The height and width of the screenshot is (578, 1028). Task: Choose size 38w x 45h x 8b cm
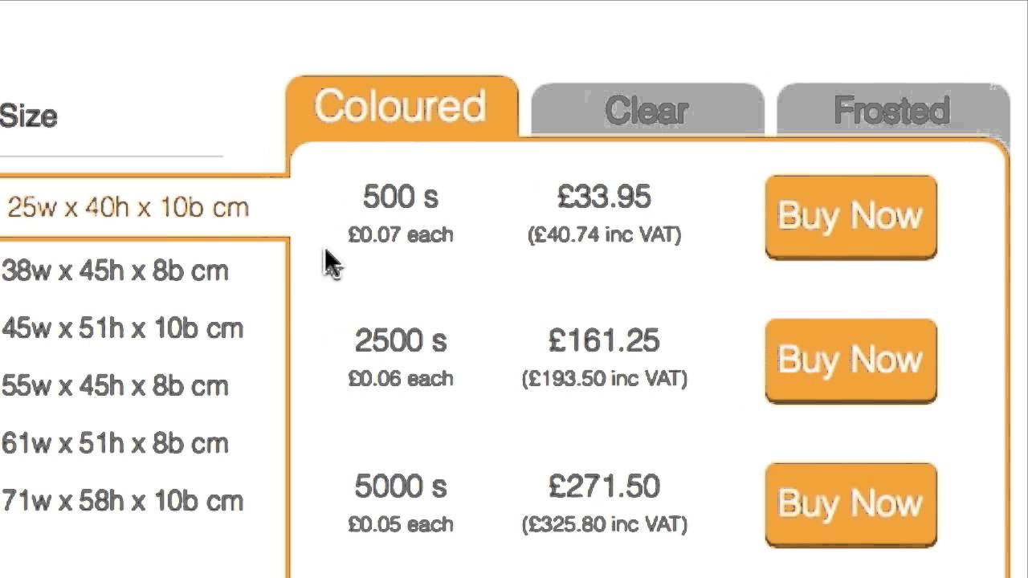tap(116, 271)
